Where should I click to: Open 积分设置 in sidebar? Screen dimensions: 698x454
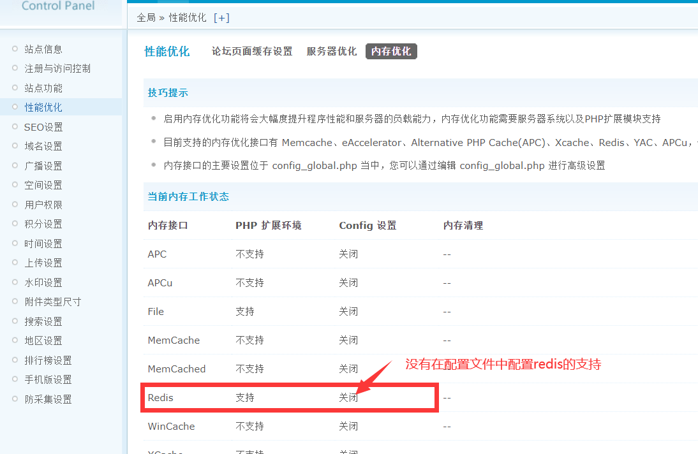click(x=43, y=224)
